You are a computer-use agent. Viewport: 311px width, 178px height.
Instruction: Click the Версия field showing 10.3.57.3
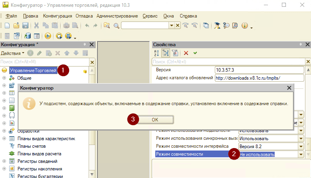coord(259,70)
